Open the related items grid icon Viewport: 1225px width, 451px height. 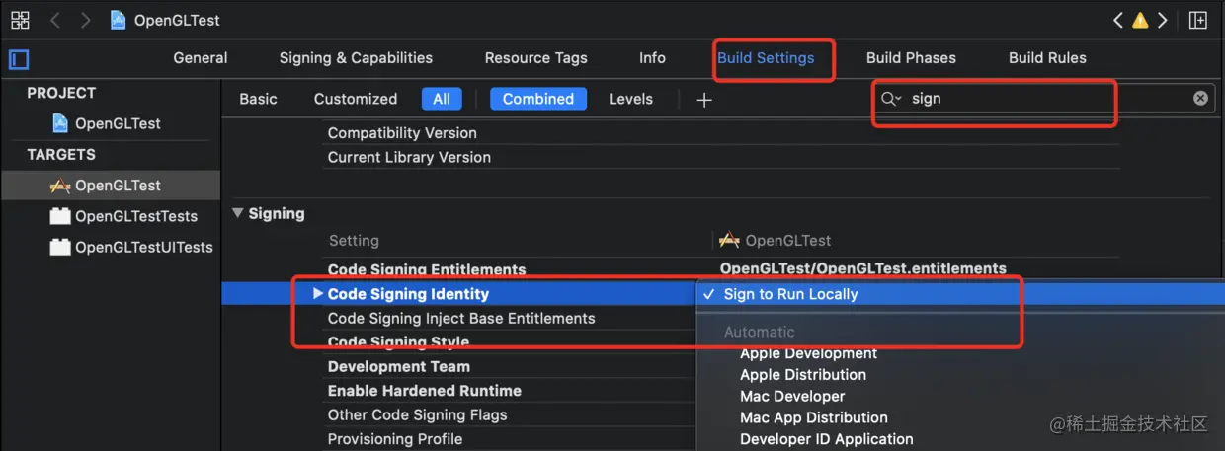pos(20,20)
